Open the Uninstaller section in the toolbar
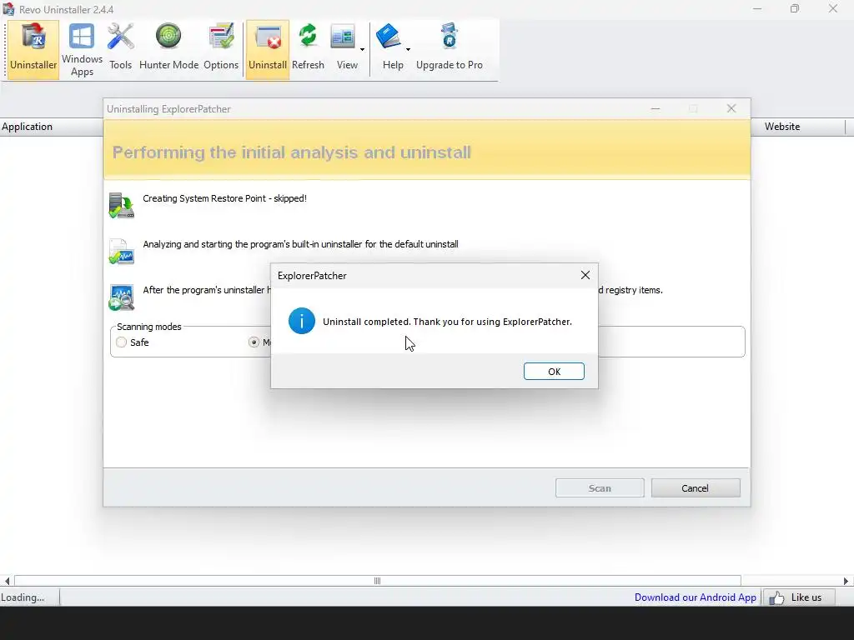 pos(33,49)
